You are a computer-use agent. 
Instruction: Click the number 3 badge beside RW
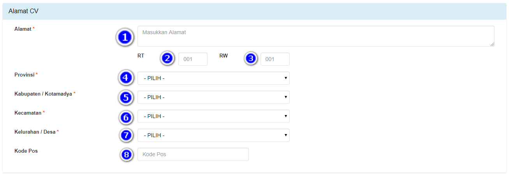point(251,59)
